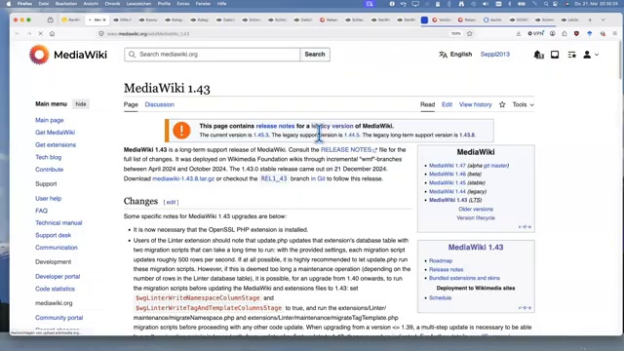Click the VPN toolbar button
Screen dimensions: 624x351
(x=535, y=34)
